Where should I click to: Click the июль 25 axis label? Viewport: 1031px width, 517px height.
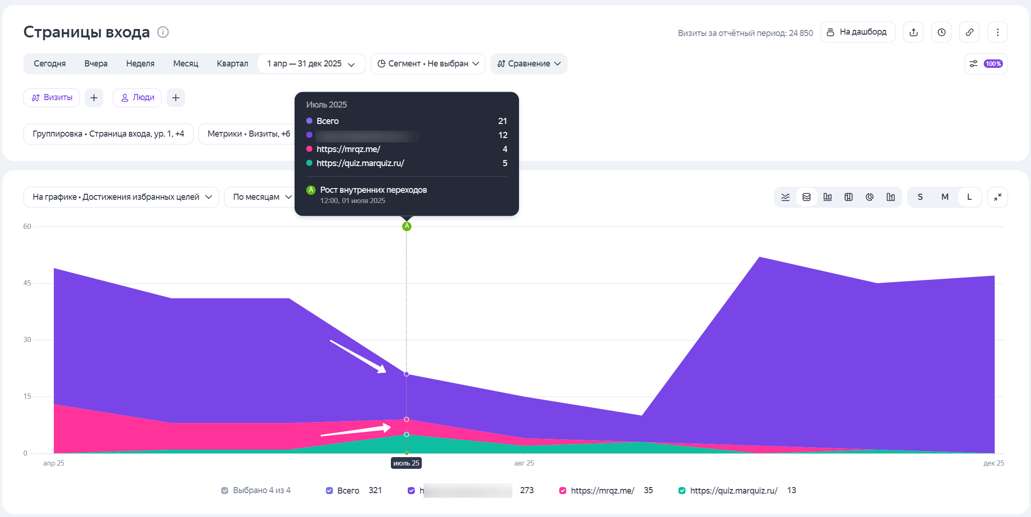coord(406,463)
